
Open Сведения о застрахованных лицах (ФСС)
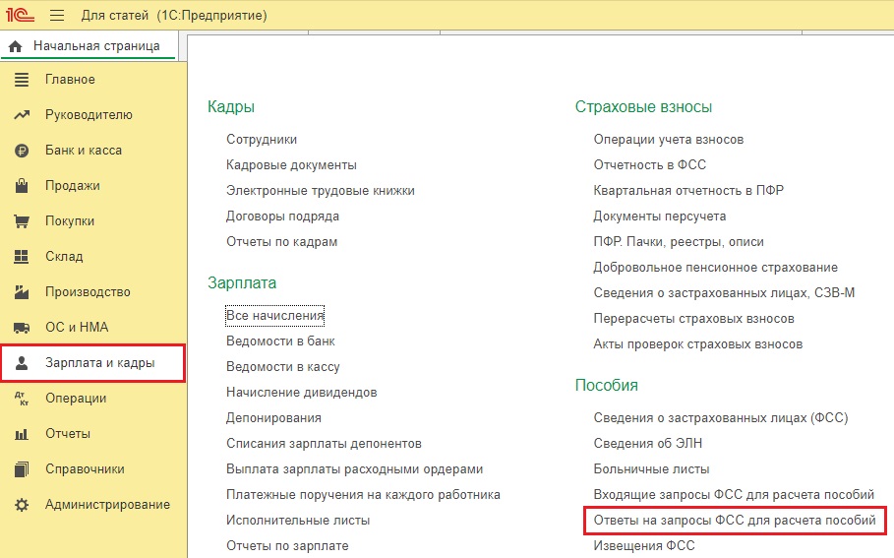(721, 418)
